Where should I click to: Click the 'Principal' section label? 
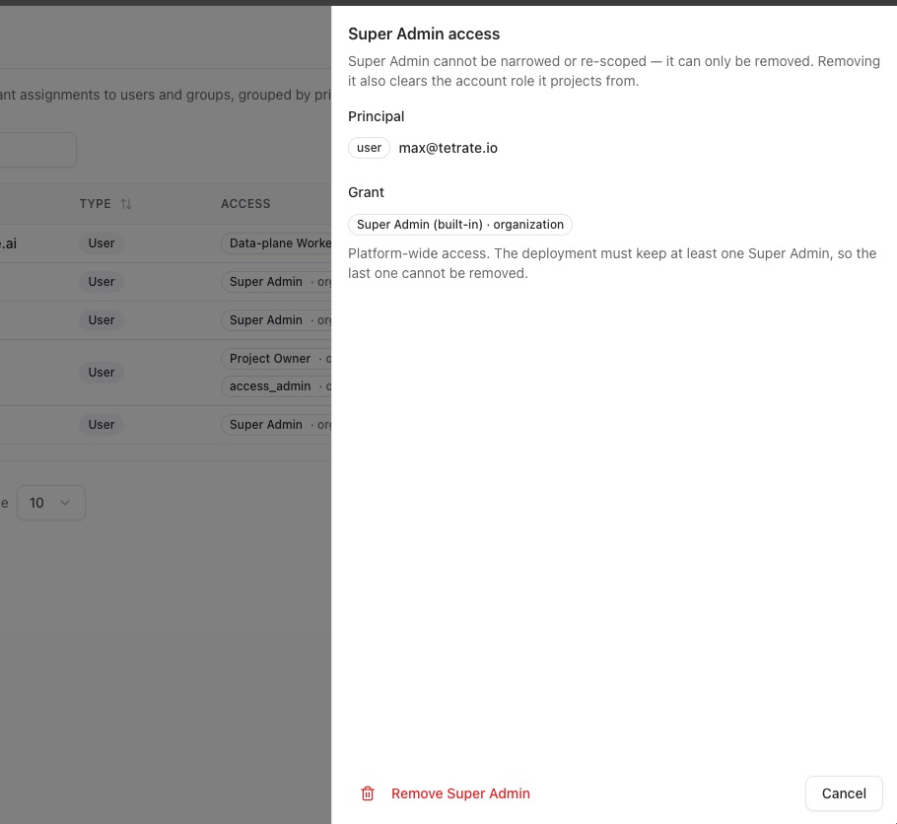376,116
